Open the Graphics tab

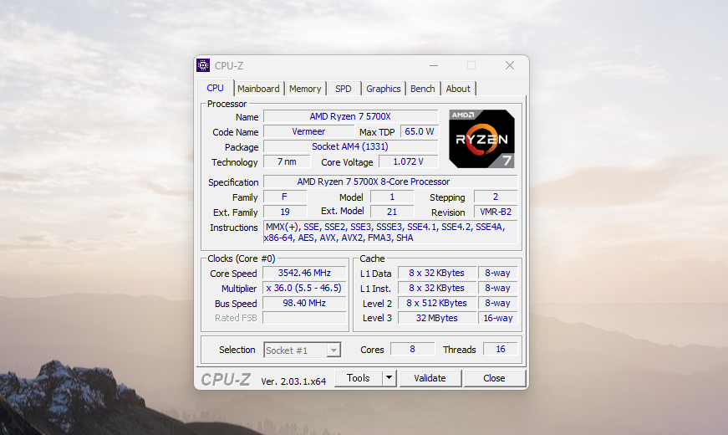click(x=383, y=89)
